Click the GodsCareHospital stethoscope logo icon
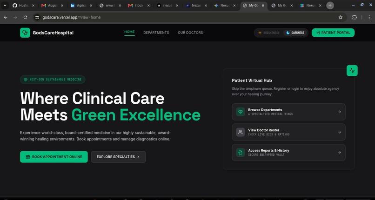Screen dimensions: 375x200 click(x=25, y=33)
